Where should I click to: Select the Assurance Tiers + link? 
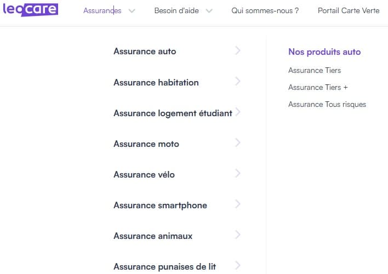318,87
